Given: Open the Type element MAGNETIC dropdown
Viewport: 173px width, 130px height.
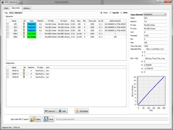Looking at the screenshot, I should (155, 14).
